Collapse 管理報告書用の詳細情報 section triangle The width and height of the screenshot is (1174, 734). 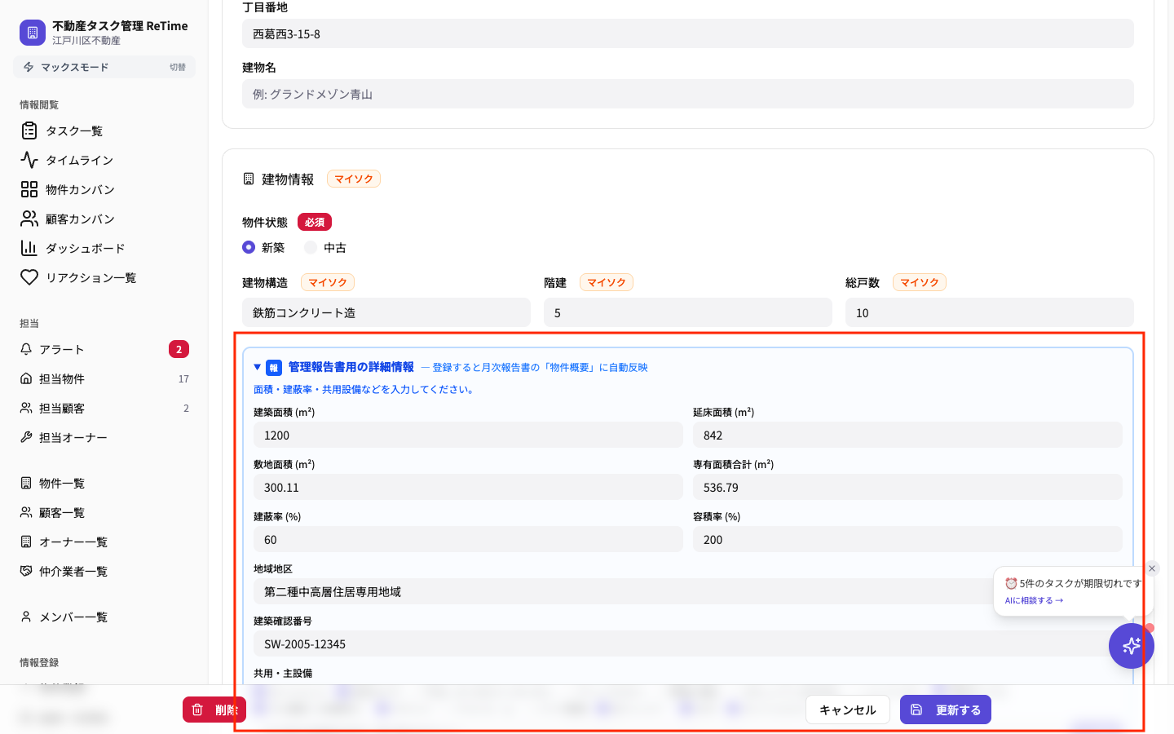tap(258, 367)
